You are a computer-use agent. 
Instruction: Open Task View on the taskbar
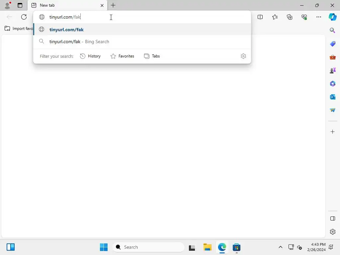pyautogui.click(x=192, y=247)
